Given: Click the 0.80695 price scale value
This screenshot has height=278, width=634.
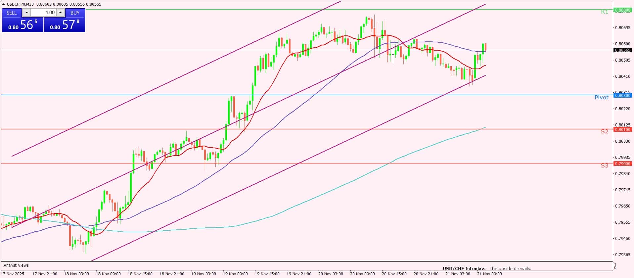Looking at the screenshot, I should [x=622, y=28].
